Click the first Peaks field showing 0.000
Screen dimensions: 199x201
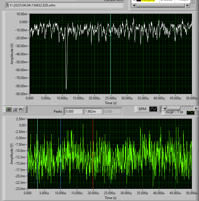pyautogui.click(x=73, y=112)
